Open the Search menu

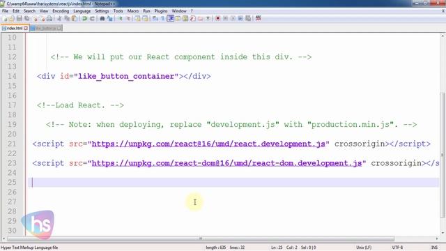(29, 11)
